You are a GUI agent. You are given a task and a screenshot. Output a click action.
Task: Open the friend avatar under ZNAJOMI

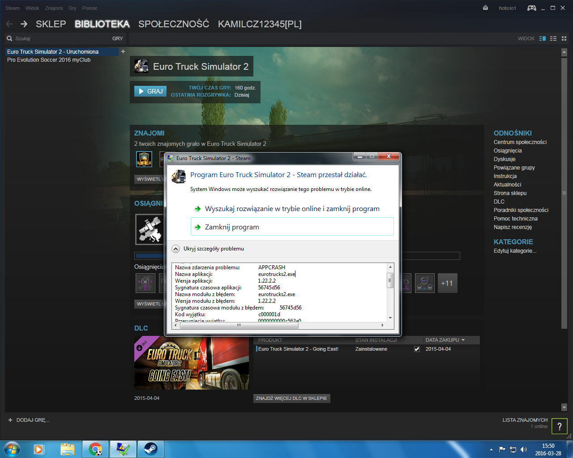[144, 159]
